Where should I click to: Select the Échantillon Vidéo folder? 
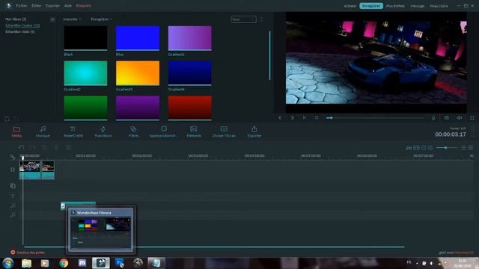(x=20, y=31)
